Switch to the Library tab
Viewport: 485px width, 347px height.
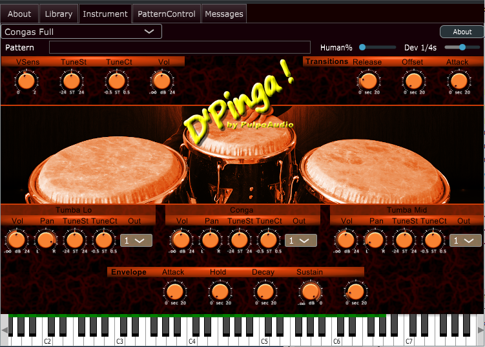tap(59, 14)
